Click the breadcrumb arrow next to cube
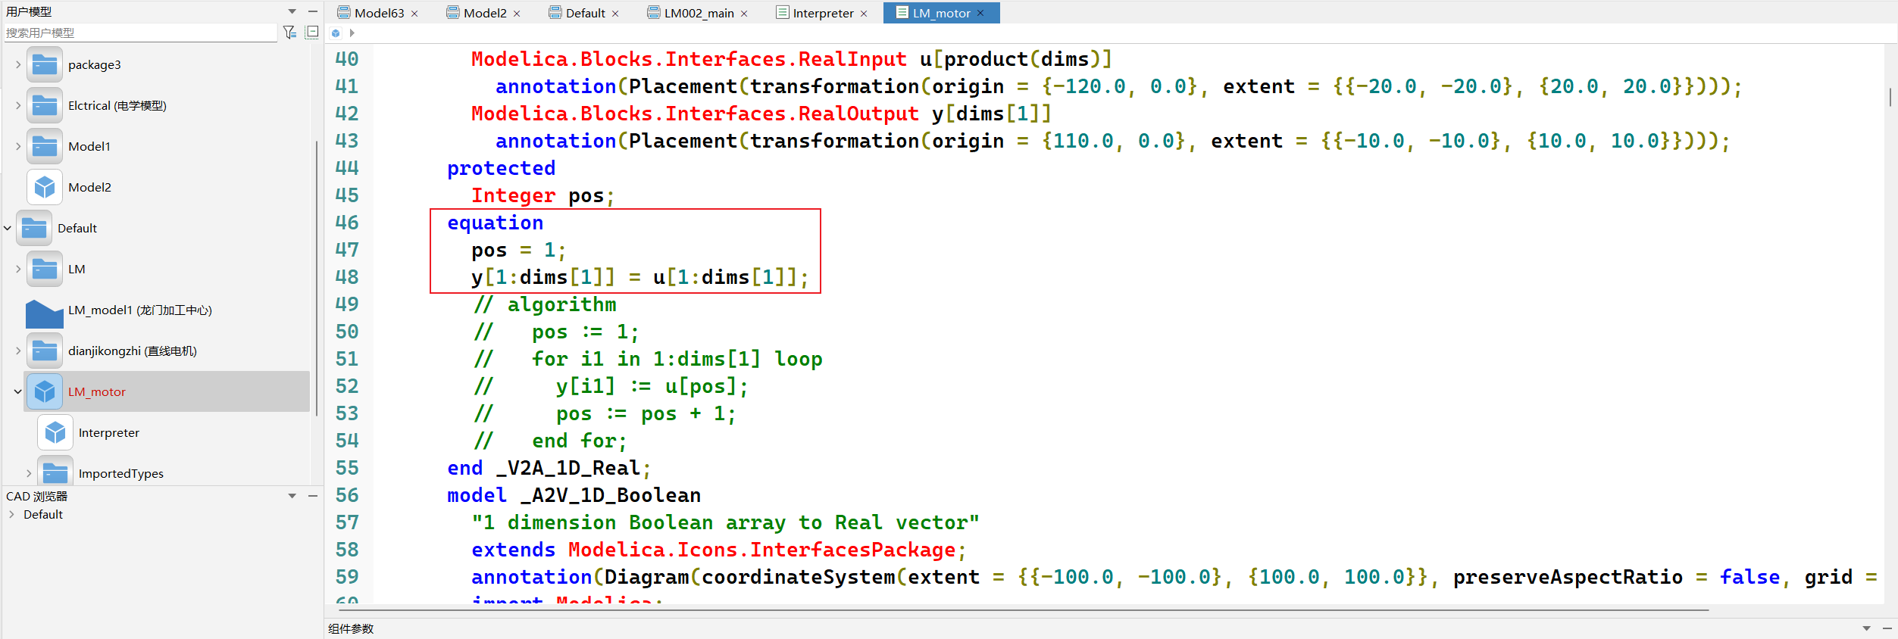 [x=352, y=33]
